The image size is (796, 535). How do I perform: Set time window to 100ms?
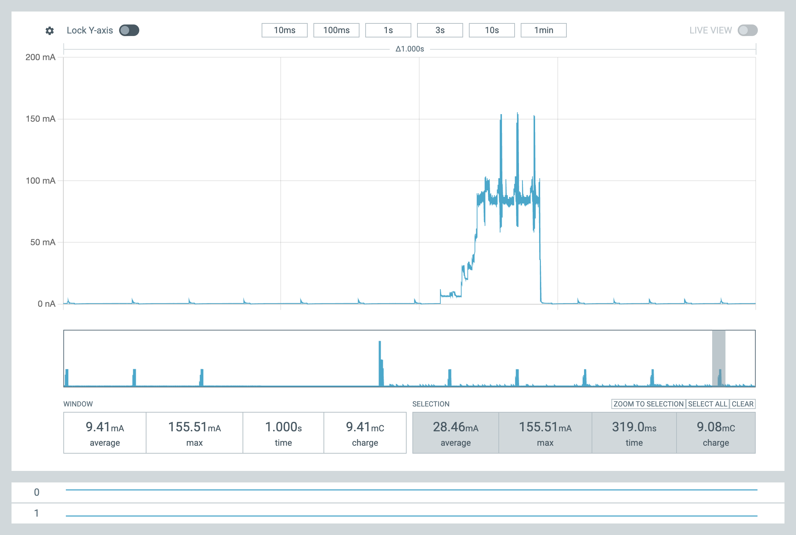pos(336,30)
